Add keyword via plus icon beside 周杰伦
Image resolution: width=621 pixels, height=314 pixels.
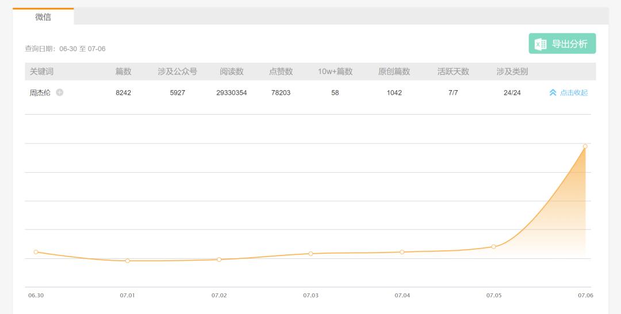(x=59, y=92)
